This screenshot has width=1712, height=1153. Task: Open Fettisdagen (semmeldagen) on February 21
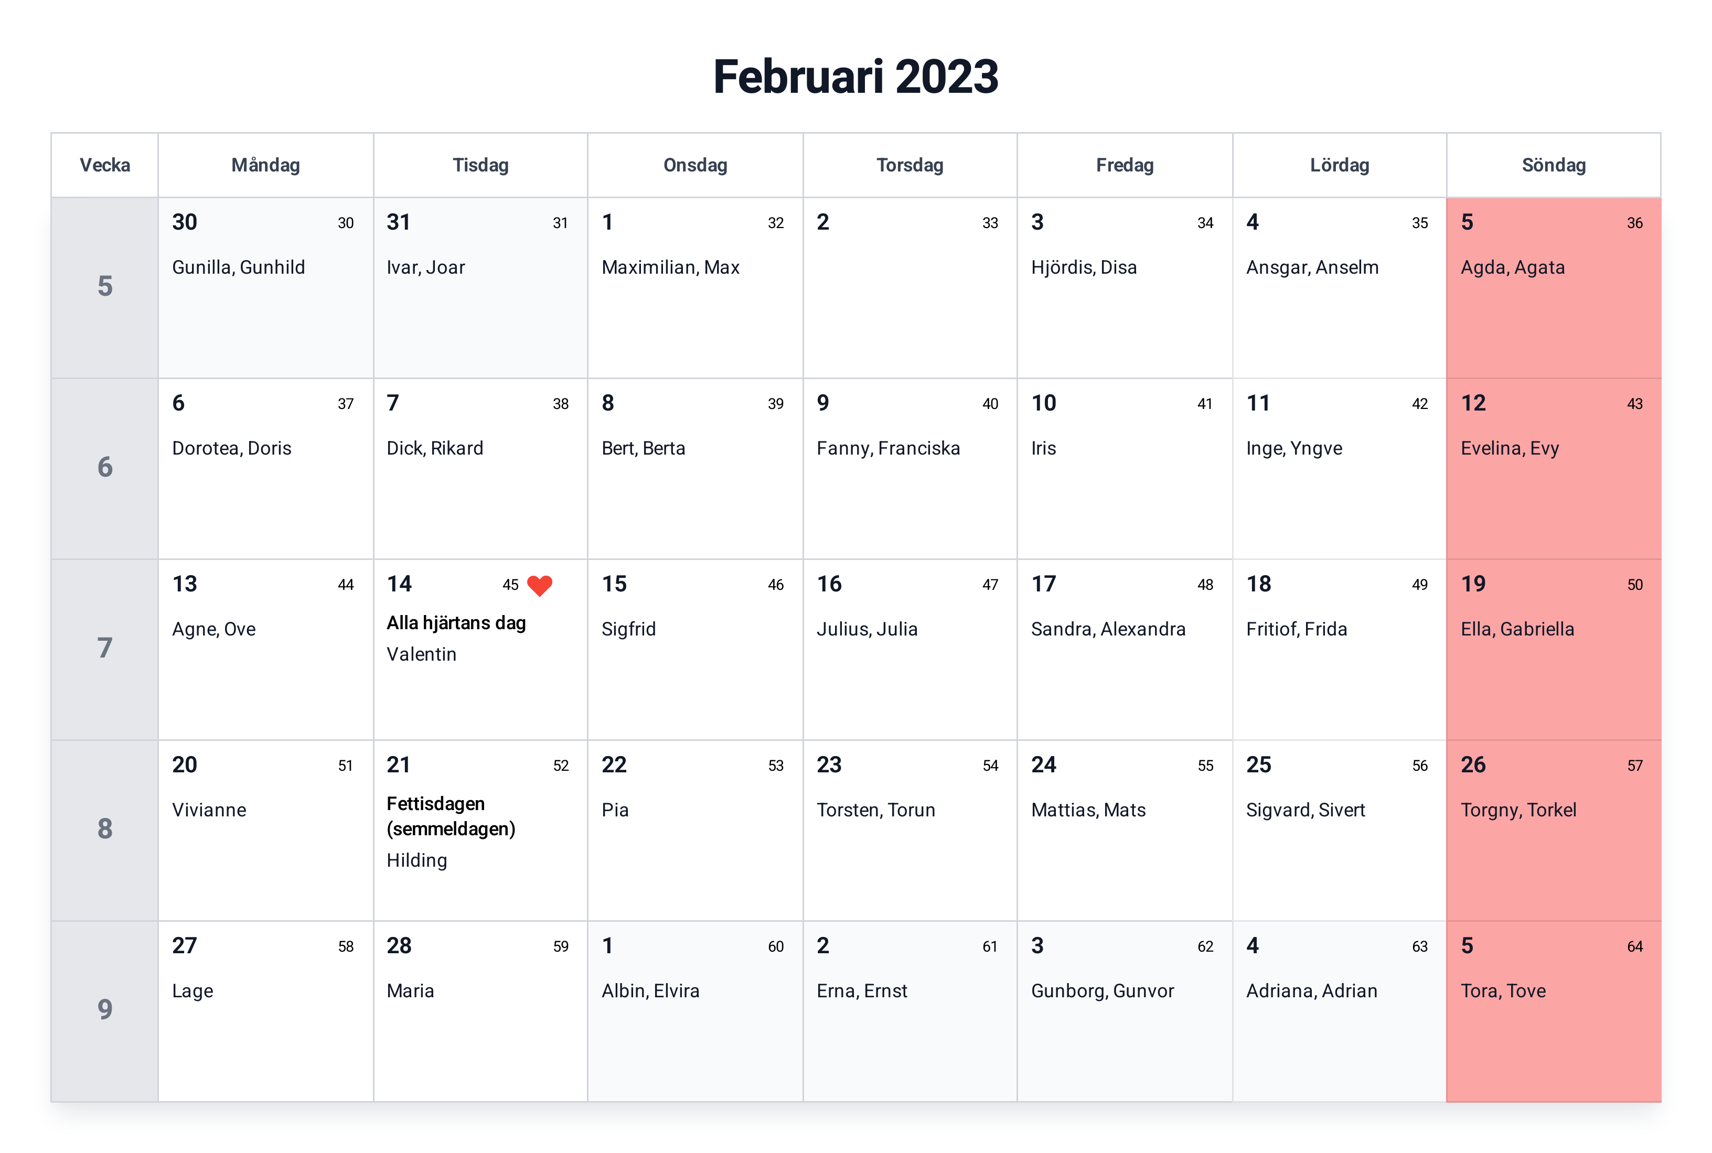451,816
